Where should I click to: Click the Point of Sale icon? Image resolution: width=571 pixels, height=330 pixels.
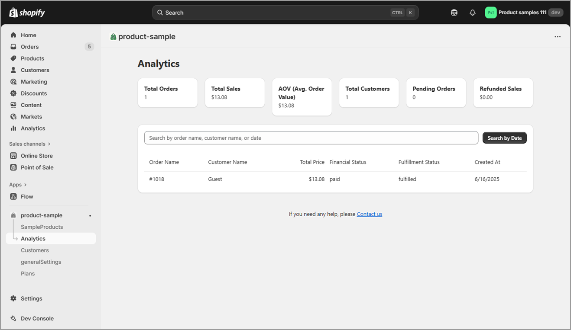tap(13, 167)
